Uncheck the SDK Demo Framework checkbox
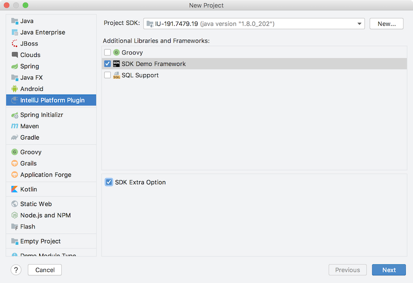This screenshot has height=283, width=413. [x=108, y=64]
